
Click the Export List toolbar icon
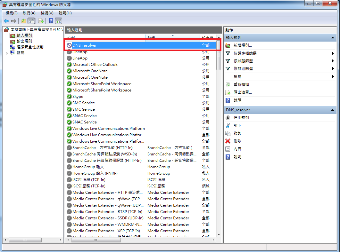41,21
